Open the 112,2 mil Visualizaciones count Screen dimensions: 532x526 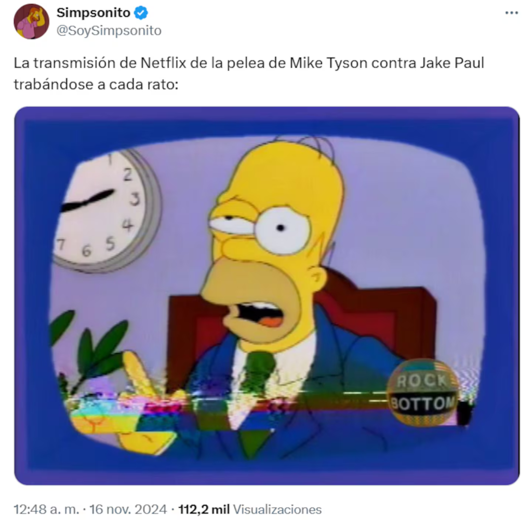(250, 509)
